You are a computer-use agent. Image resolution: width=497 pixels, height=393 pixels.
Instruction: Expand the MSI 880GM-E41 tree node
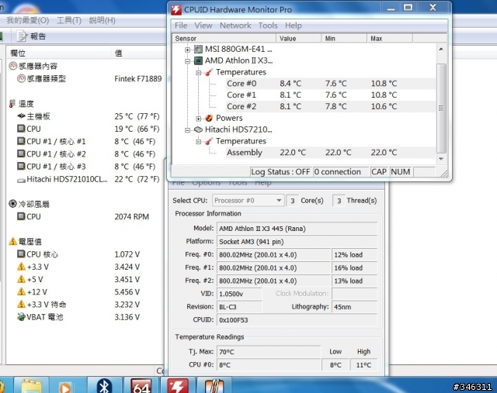coord(188,50)
